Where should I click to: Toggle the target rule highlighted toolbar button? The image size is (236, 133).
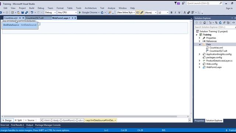click(x=138, y=13)
